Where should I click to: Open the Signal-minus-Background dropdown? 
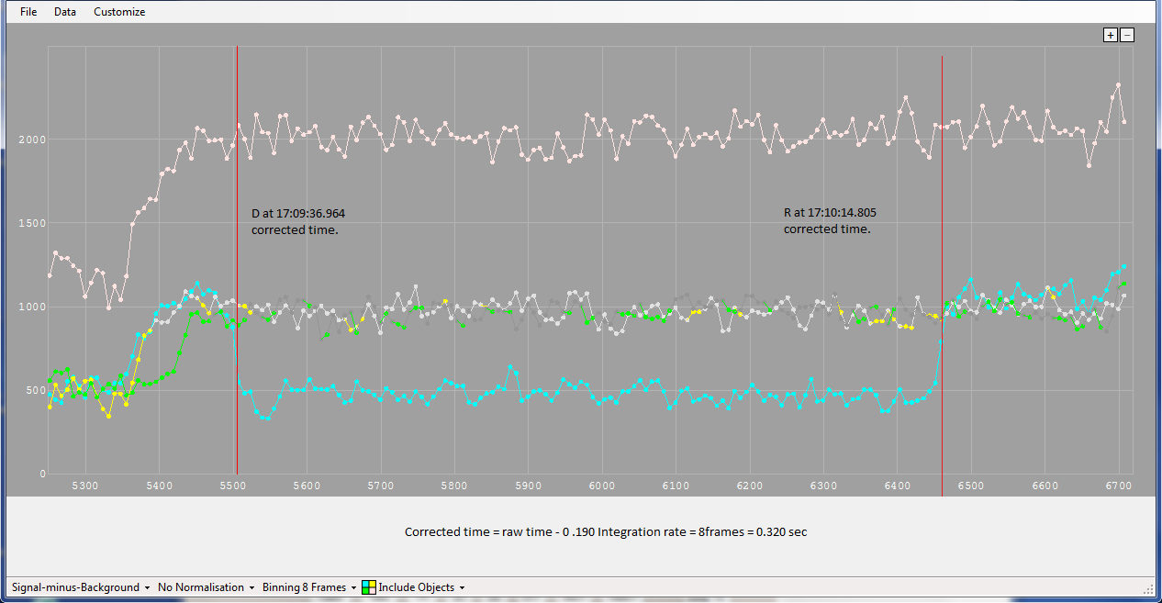click(x=81, y=587)
